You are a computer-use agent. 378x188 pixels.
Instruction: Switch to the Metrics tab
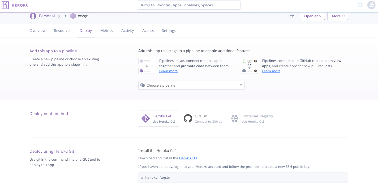click(x=106, y=31)
